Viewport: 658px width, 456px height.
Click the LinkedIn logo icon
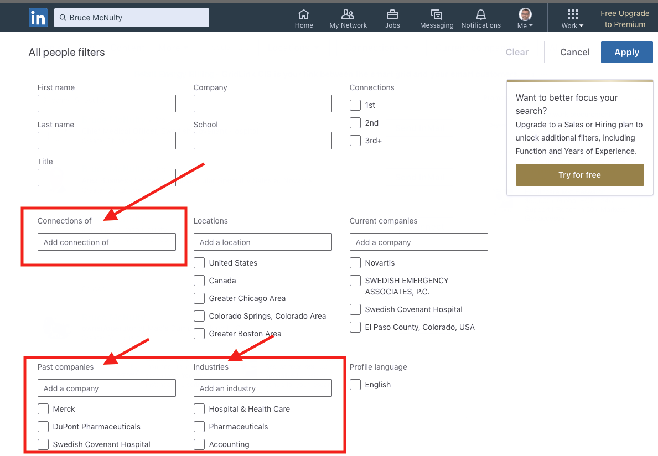tap(38, 18)
